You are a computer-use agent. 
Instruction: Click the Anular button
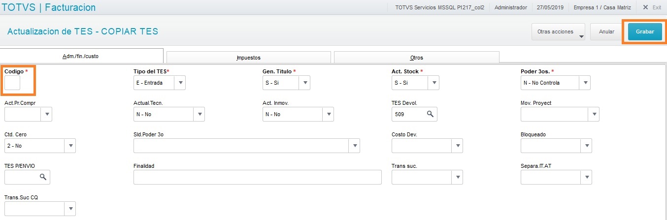tap(606, 31)
